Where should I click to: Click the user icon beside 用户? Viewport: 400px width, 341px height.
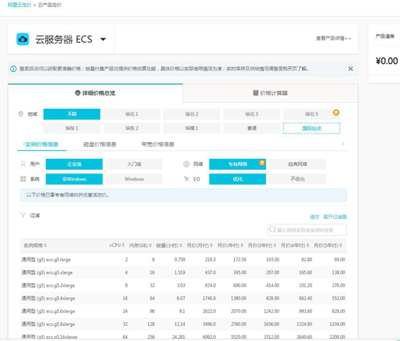[x=23, y=164]
